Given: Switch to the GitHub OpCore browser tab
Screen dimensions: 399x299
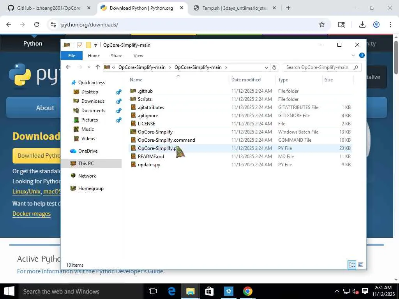Looking at the screenshot, I should (49, 8).
